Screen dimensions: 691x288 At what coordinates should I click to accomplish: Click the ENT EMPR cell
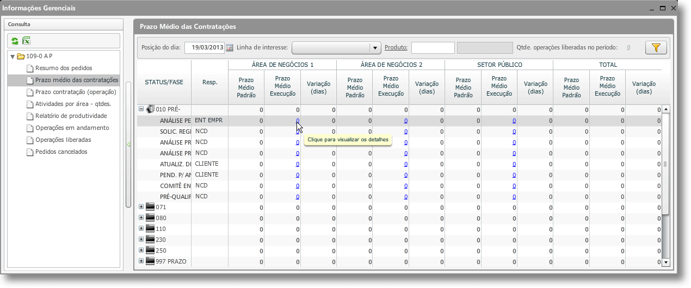click(x=209, y=120)
